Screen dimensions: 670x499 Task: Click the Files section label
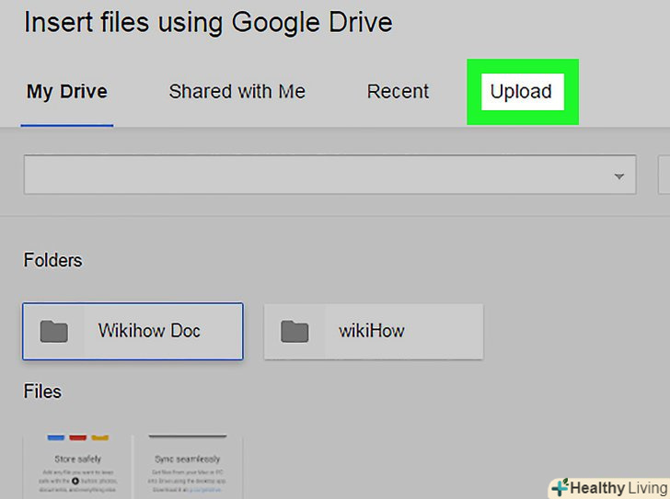[42, 391]
